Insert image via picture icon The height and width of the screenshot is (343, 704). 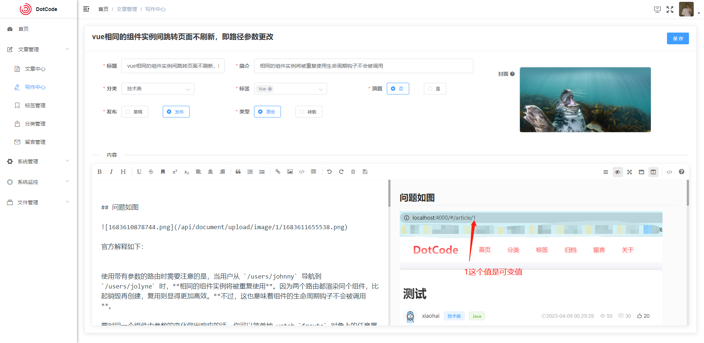click(290, 172)
